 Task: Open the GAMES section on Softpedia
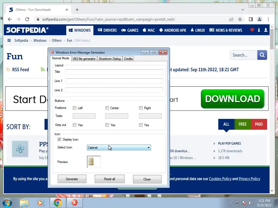tap(129, 30)
